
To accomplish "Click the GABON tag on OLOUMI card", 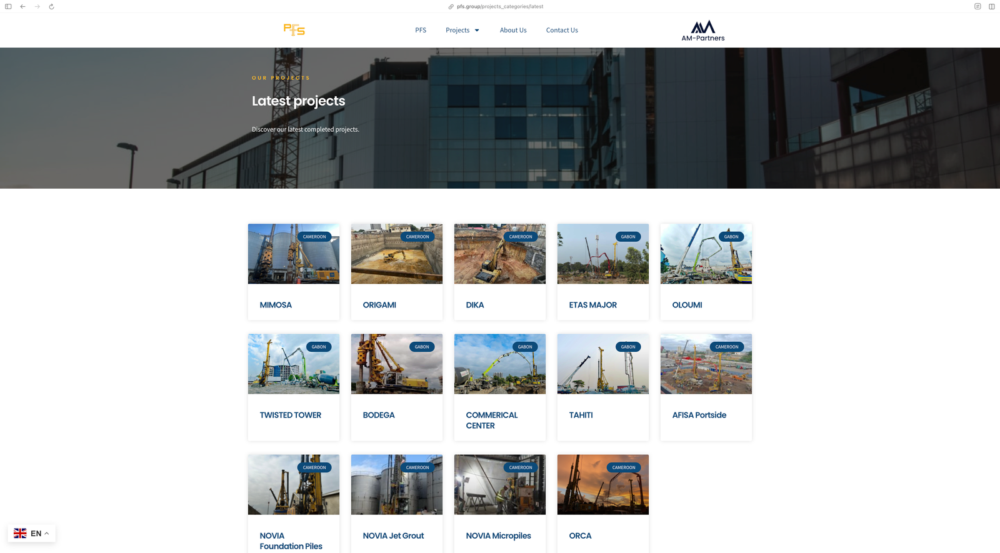I will [x=731, y=237].
